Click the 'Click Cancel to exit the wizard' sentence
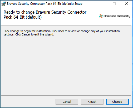 click(35, 34)
